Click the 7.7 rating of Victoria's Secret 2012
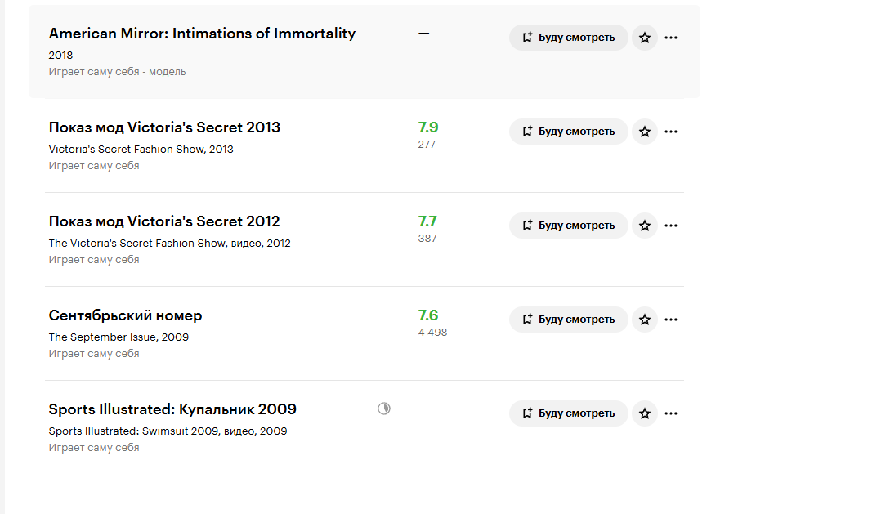Image resolution: width=890 pixels, height=514 pixels. click(427, 221)
